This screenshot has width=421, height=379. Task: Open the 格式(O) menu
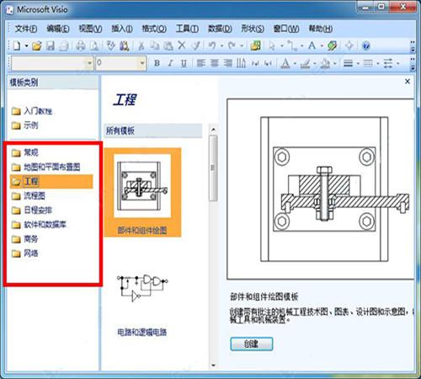click(x=154, y=29)
